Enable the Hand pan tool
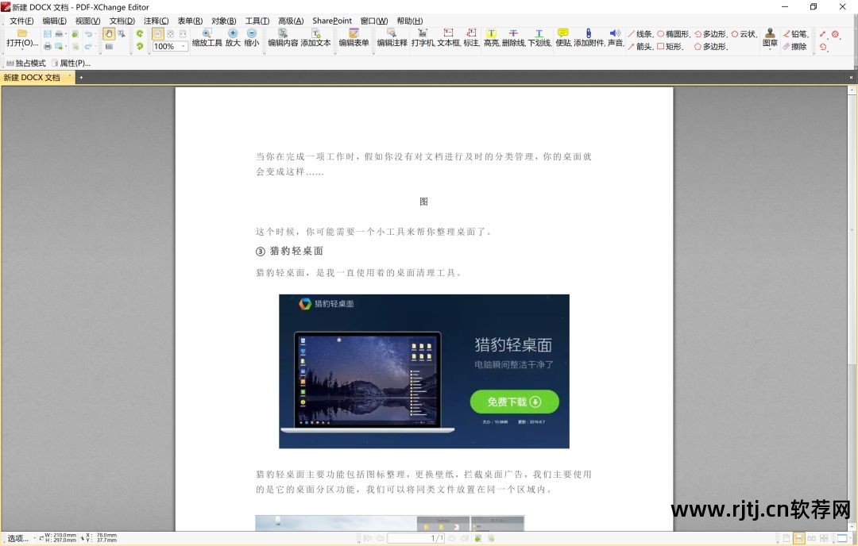This screenshot has height=546, width=858. click(x=109, y=33)
